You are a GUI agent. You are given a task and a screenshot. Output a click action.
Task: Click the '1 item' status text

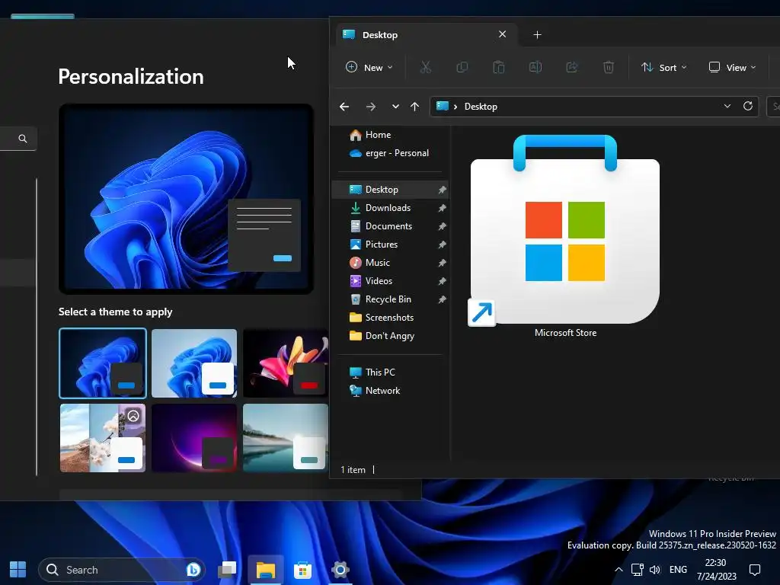(x=353, y=470)
